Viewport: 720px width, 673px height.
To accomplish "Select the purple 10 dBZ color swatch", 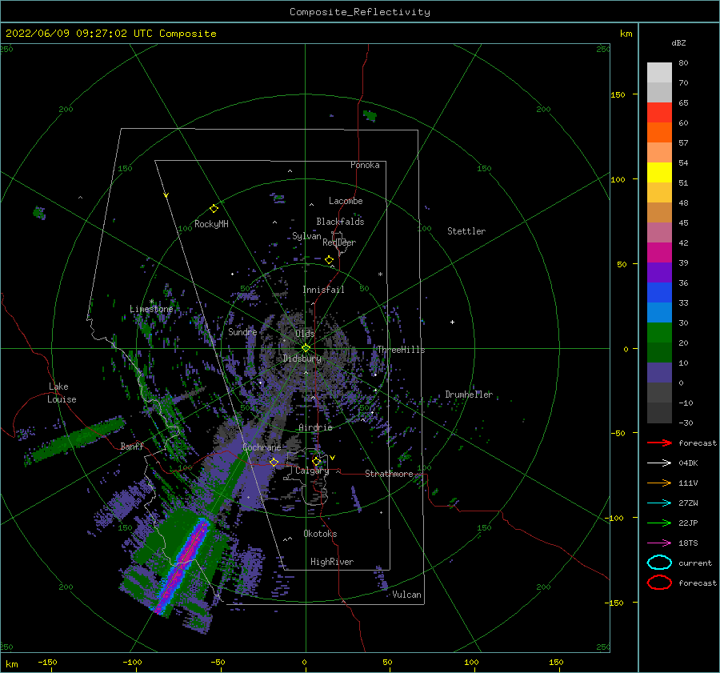I will (x=659, y=373).
